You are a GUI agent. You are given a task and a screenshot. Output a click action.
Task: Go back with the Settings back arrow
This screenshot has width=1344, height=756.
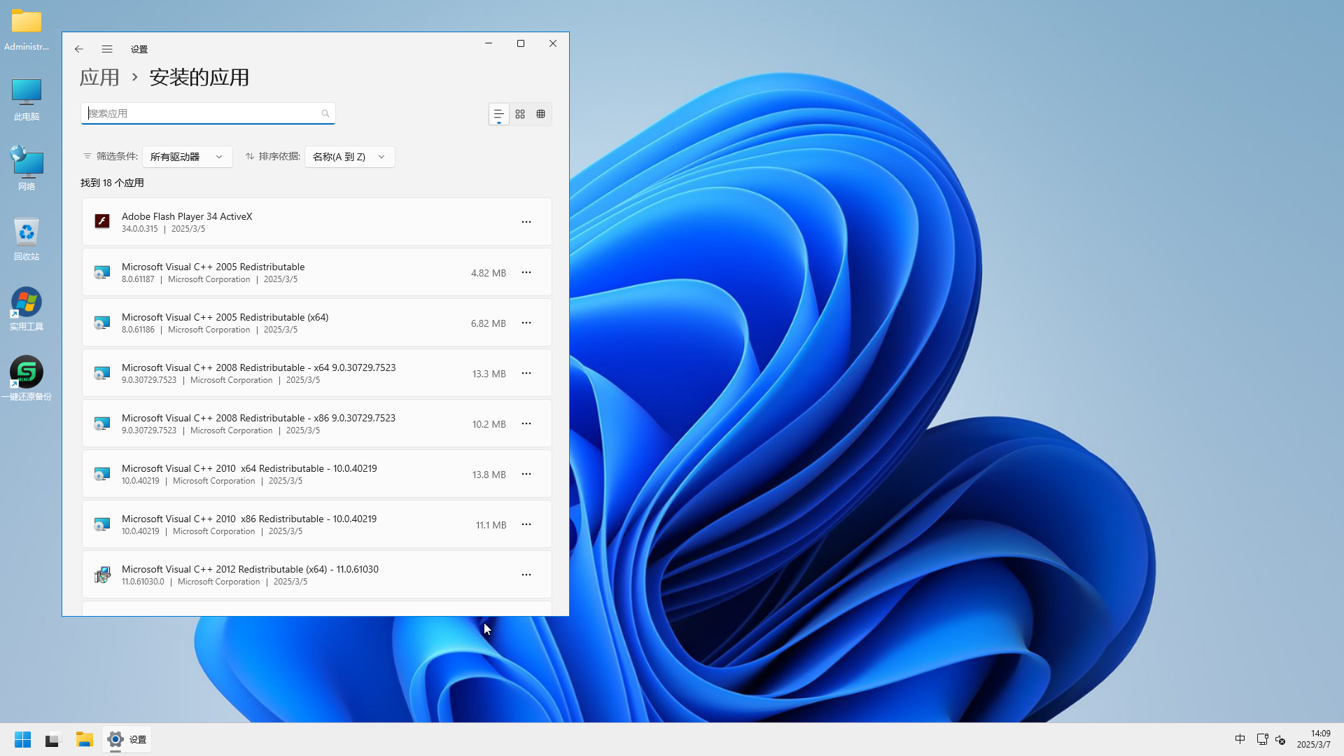coord(79,49)
